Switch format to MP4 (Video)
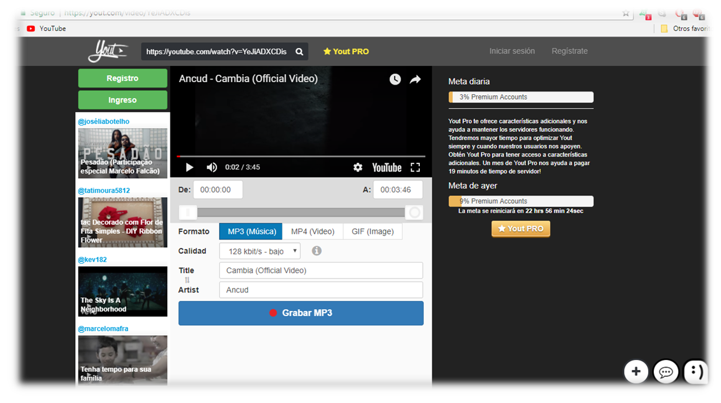 (x=313, y=231)
